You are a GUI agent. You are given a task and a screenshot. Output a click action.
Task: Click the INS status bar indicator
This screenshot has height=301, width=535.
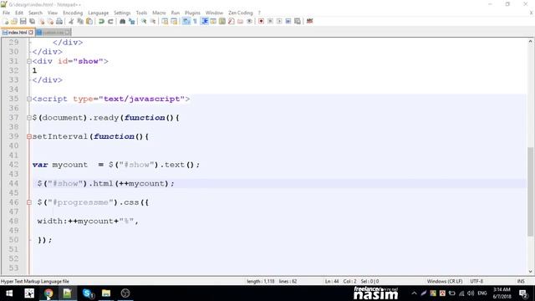click(521, 281)
